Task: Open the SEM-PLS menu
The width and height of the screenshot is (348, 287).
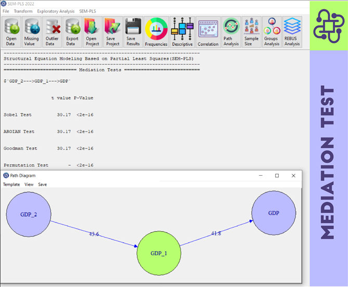Action: 88,11
